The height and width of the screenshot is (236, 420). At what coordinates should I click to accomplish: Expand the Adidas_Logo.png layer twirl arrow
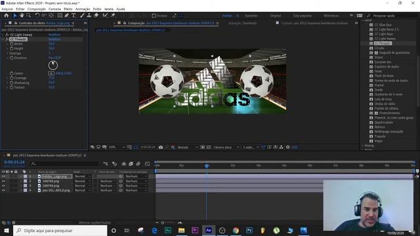21,176
